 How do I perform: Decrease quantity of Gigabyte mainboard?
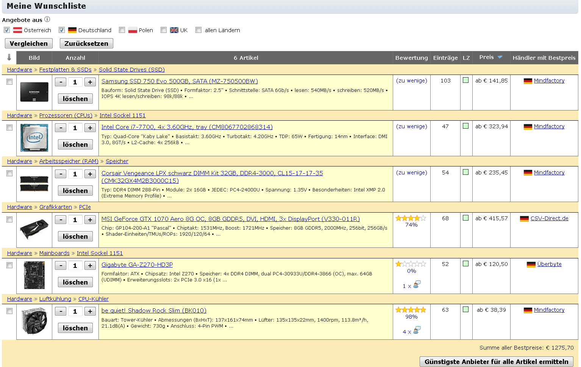[61, 265]
